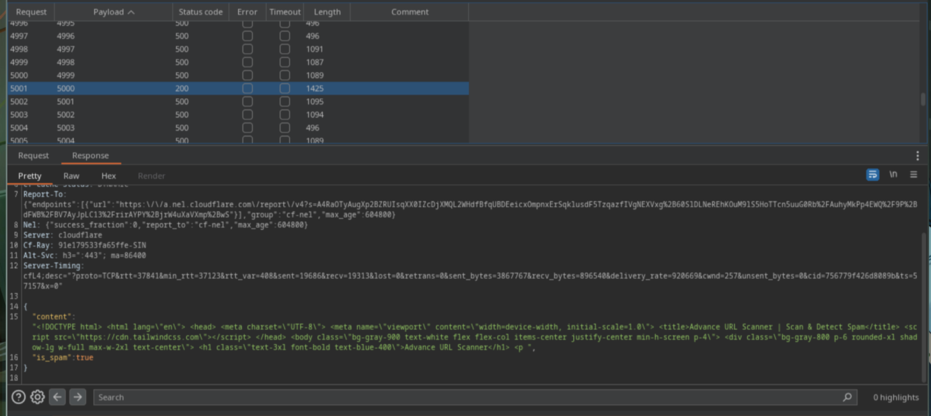
Task: Tick Error checkbox for request 4998
Action: [248, 49]
